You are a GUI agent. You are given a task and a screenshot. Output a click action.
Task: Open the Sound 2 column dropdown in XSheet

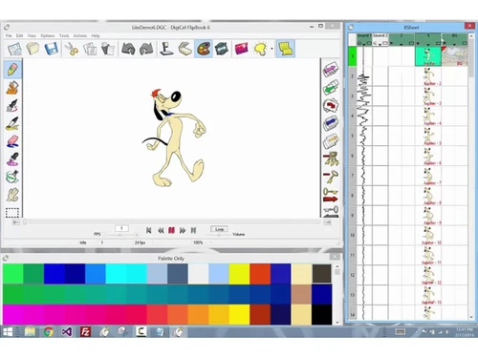380,44
